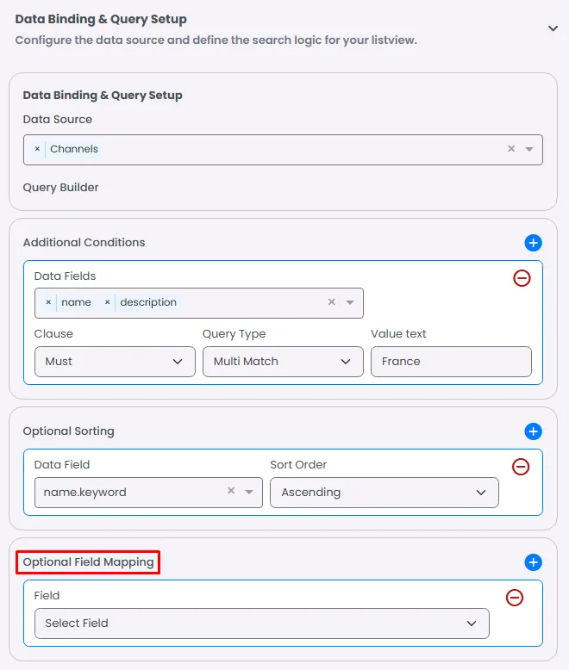Viewport: 569px width, 670px height.
Task: Open the sorting Data Field dropdown arrow
Action: click(249, 493)
